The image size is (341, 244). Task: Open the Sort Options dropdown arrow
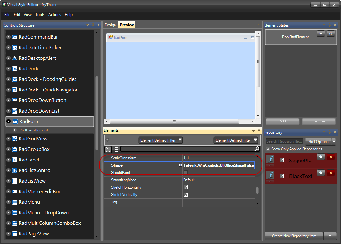tap(334, 142)
